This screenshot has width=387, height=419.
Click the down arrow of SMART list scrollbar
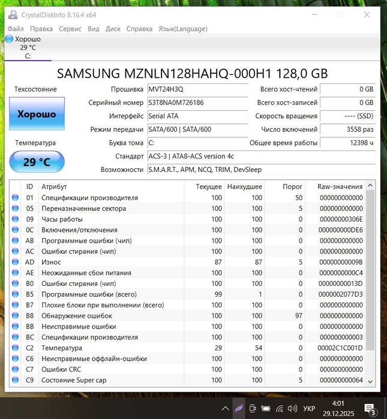coord(370,382)
